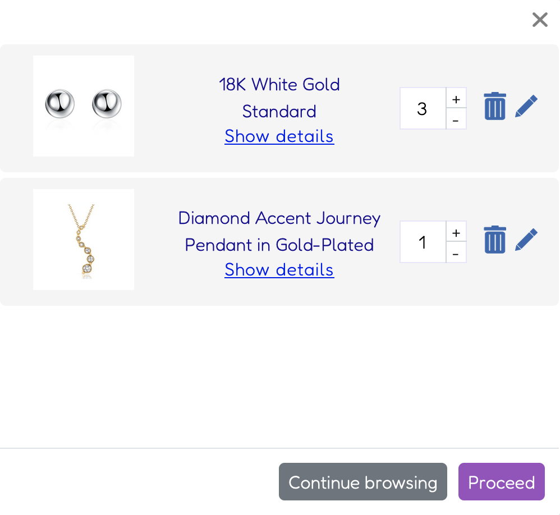Decrease quantity of 18K White Gold item

(456, 118)
